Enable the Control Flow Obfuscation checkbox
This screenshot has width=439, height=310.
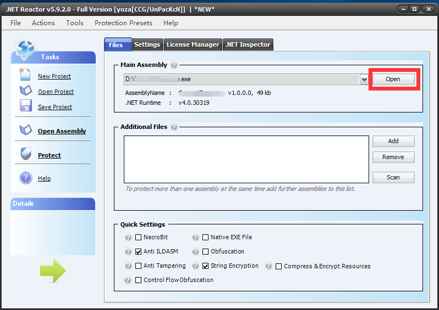(x=138, y=280)
